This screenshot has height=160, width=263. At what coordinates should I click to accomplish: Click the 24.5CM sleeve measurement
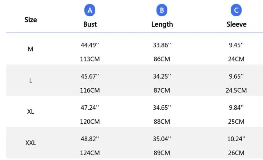pyautogui.click(x=236, y=90)
